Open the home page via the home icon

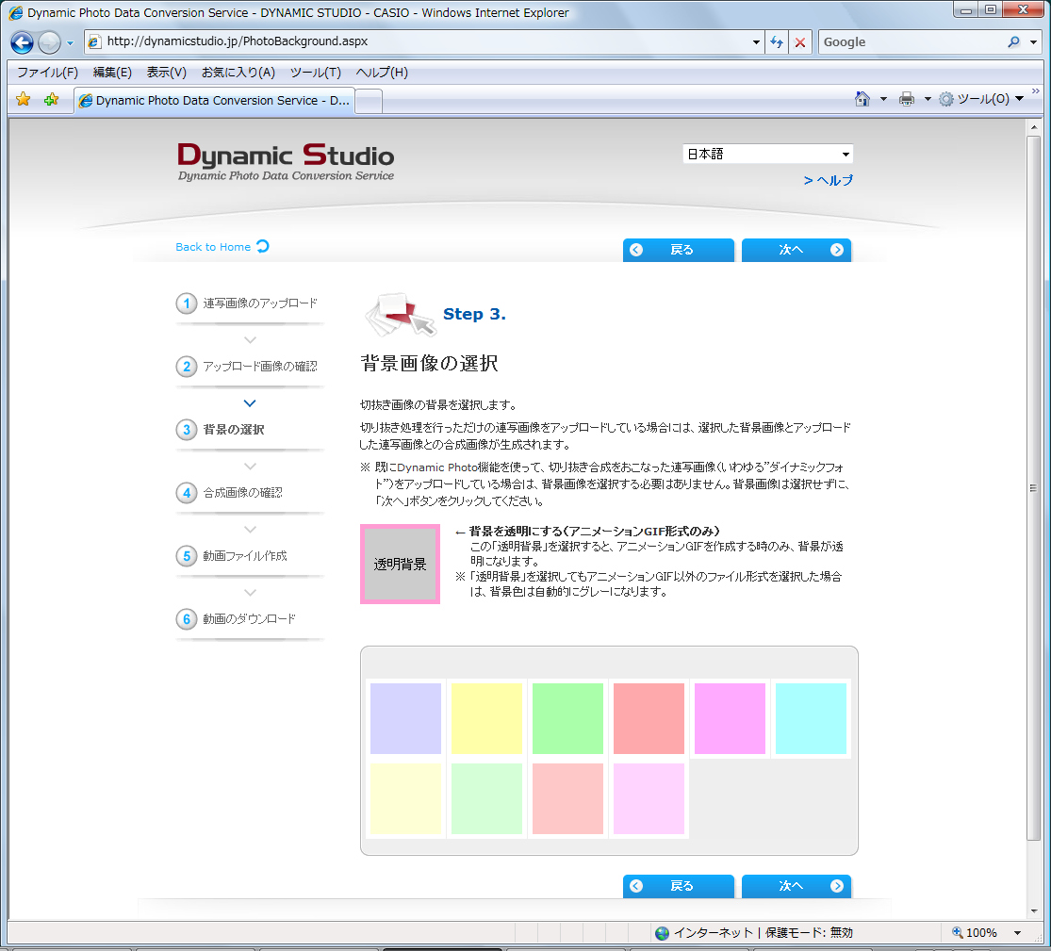click(x=862, y=99)
